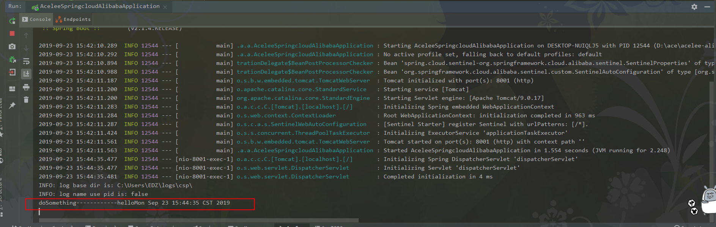This screenshot has height=227, width=716.
Task: Click the green bug debugger icon
Action: [x=12, y=59]
